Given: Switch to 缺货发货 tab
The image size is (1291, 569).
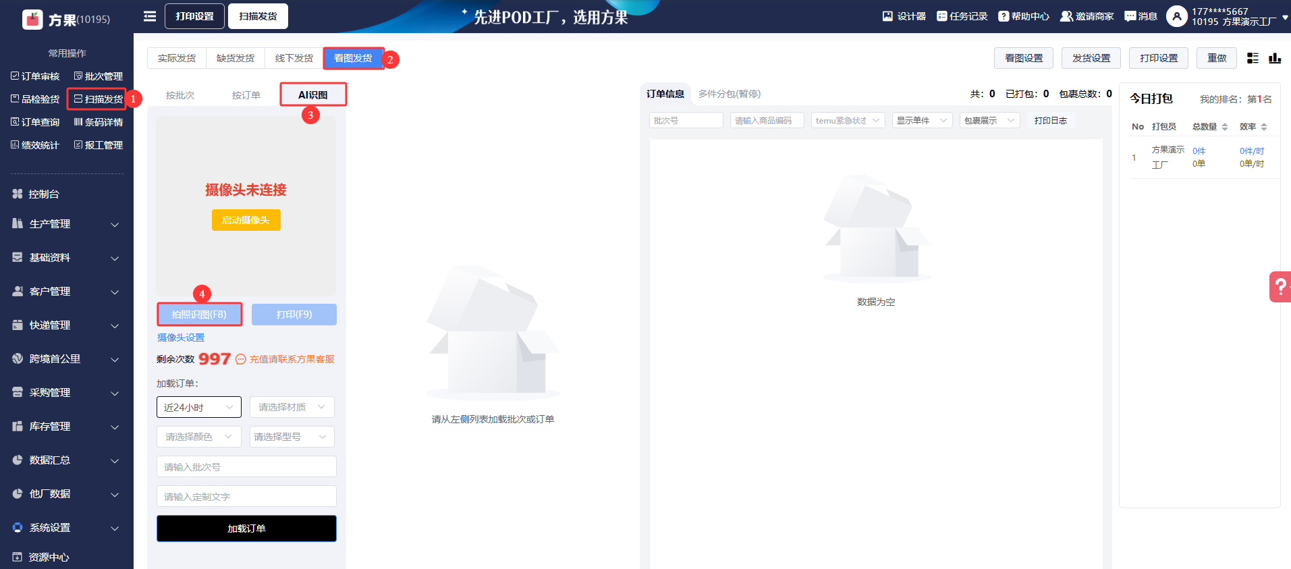Looking at the screenshot, I should (236, 58).
